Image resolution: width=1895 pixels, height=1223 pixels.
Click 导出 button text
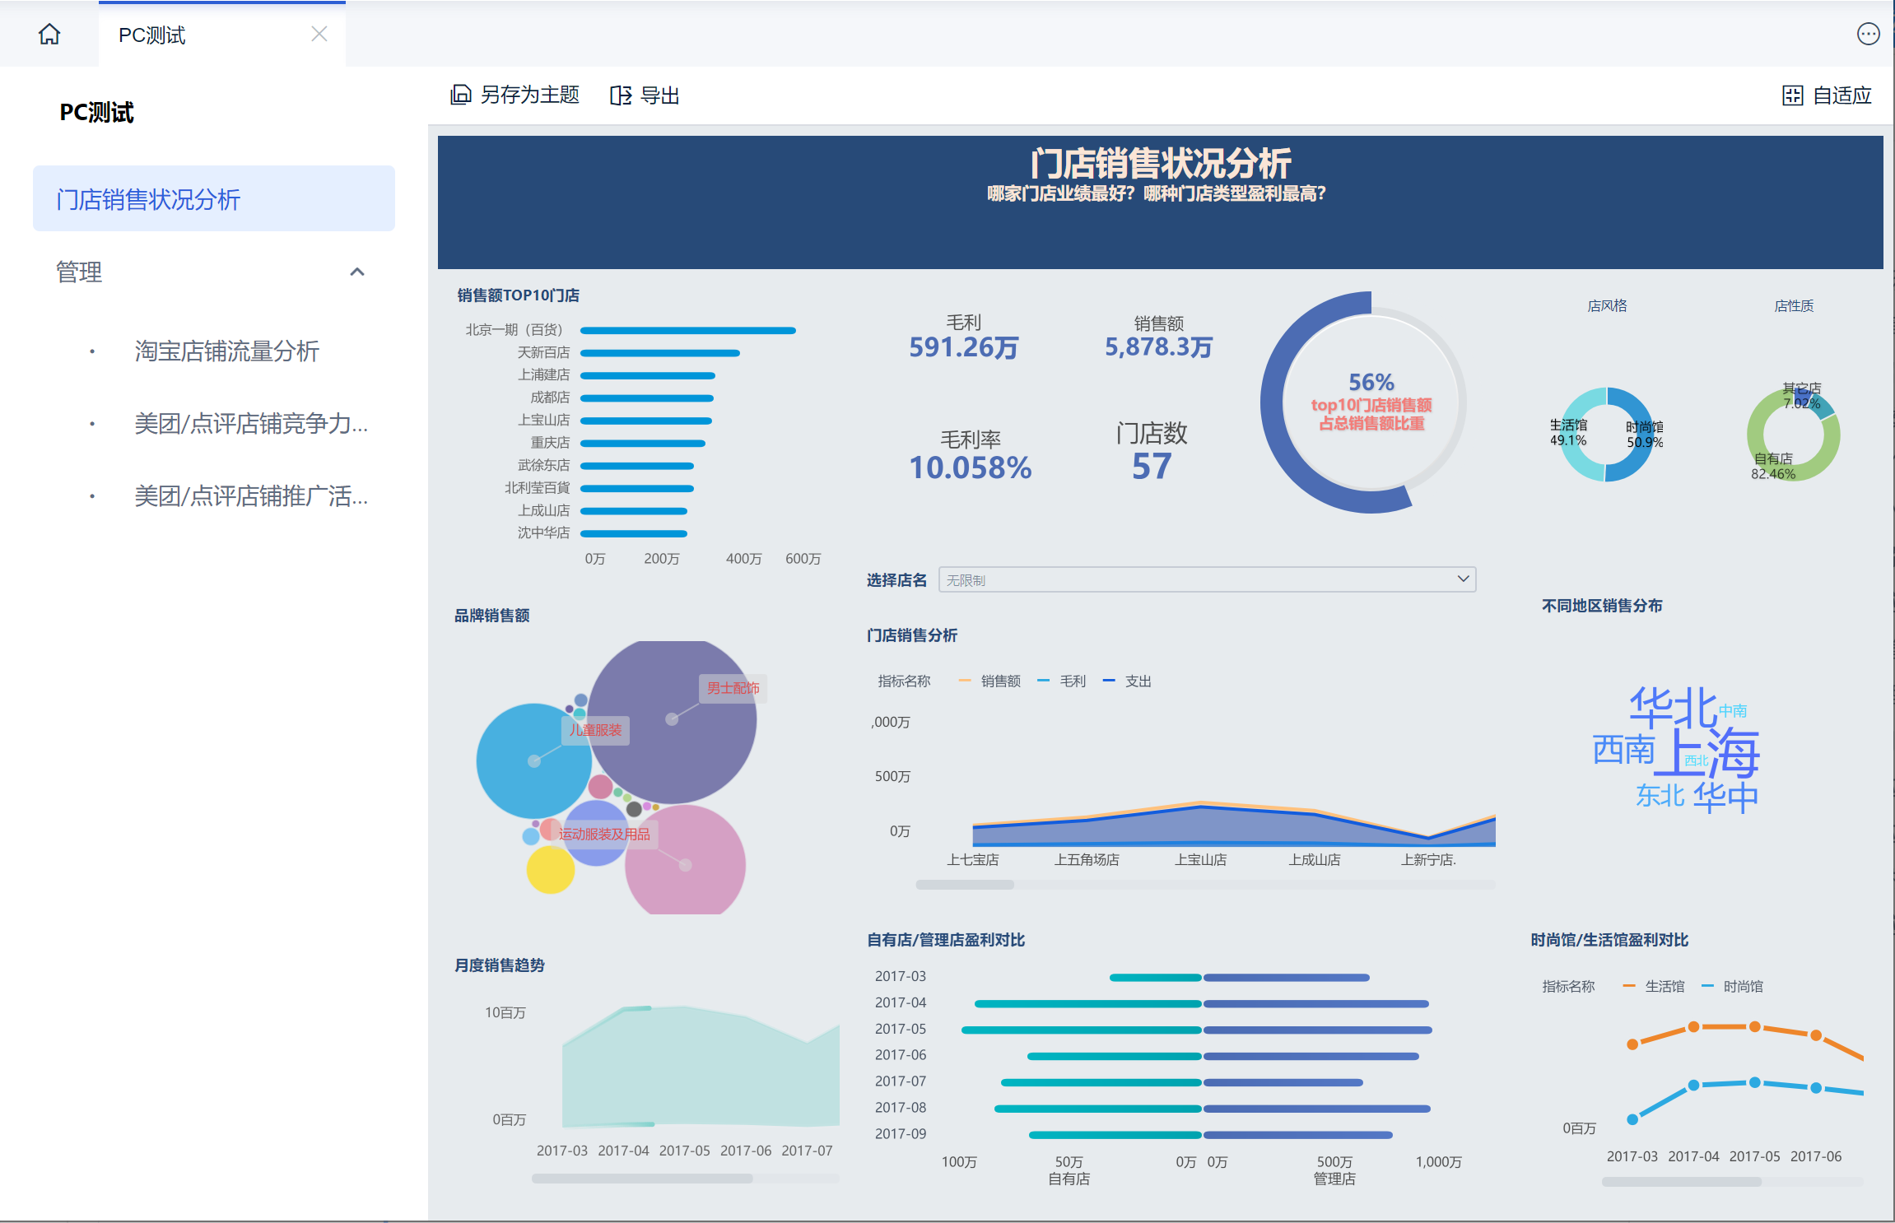click(x=660, y=95)
